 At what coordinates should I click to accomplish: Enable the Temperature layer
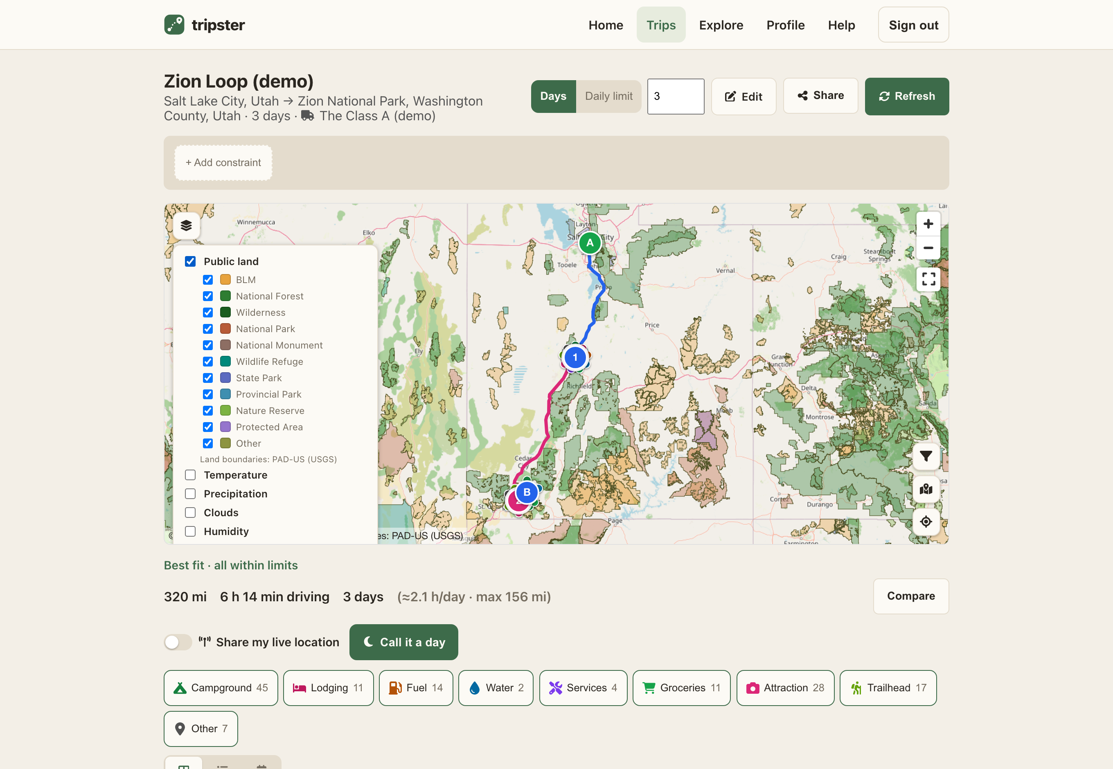[x=190, y=475]
